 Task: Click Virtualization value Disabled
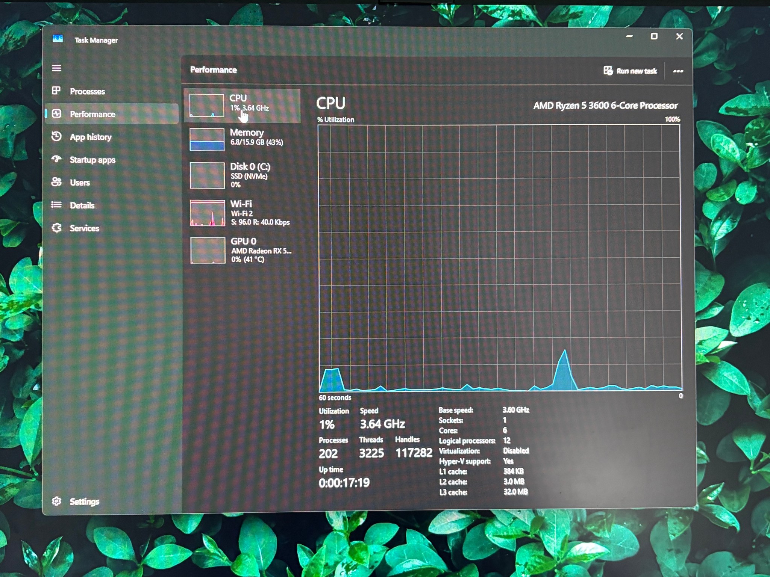(516, 450)
